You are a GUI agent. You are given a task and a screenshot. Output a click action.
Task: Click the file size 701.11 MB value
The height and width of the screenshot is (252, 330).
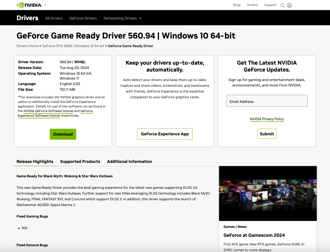67,90
